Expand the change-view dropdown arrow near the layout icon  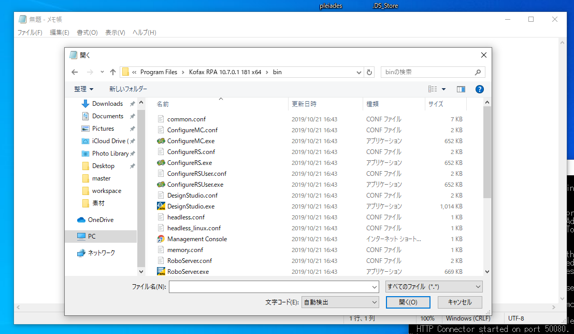[x=442, y=89]
